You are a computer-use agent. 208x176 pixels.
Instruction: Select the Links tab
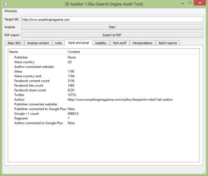tap(59, 43)
